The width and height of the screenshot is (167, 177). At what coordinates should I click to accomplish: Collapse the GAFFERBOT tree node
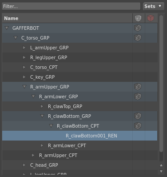[7, 28]
